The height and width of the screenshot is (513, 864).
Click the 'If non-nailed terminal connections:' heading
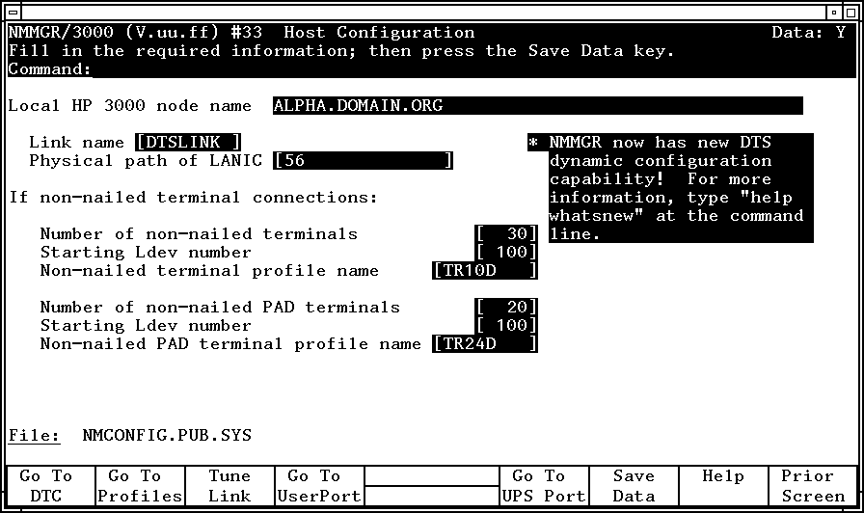pos(194,198)
